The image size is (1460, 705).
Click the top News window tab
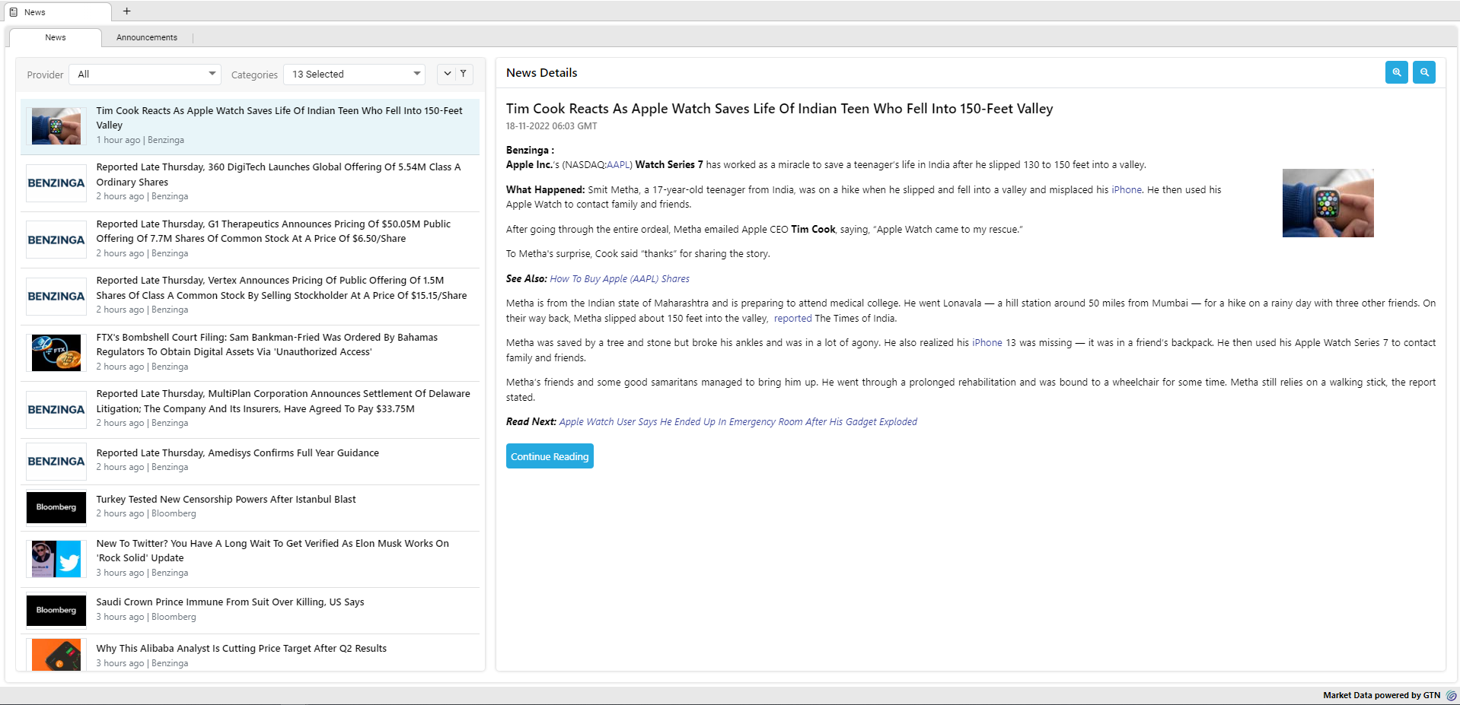pyautogui.click(x=56, y=12)
